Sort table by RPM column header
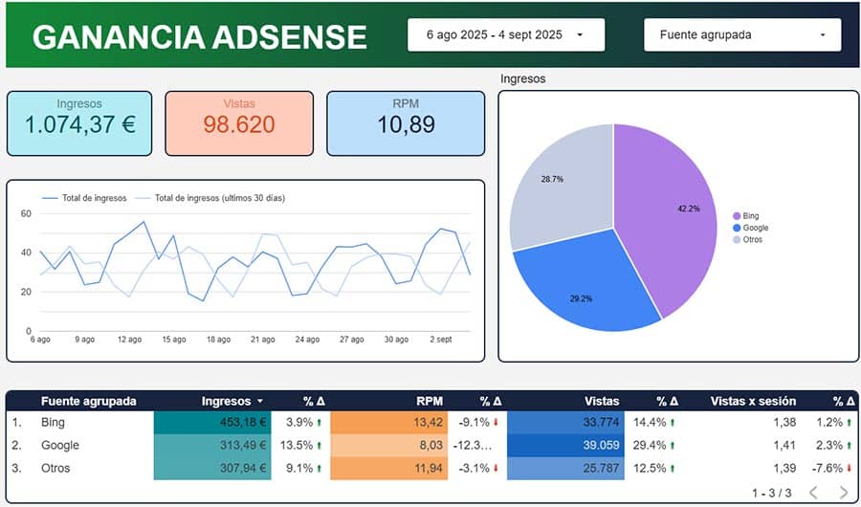The width and height of the screenshot is (861, 507). tap(430, 402)
